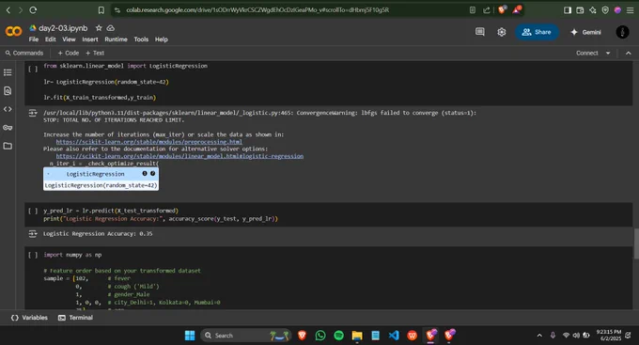Image resolution: width=639 pixels, height=345 pixels.
Task: Click the info icon on LogisticRegression widget
Action: coord(145,173)
